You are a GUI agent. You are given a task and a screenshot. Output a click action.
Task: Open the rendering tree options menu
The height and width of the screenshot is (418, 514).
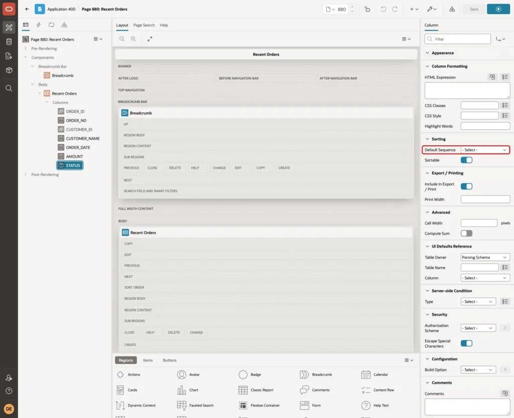[98, 39]
